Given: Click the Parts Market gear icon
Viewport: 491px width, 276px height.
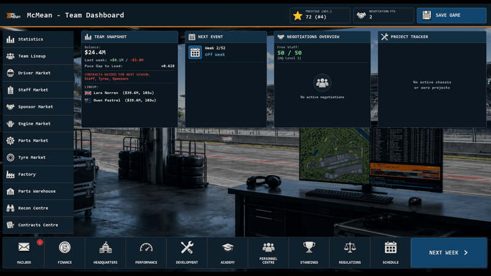Looking at the screenshot, I should [10, 140].
